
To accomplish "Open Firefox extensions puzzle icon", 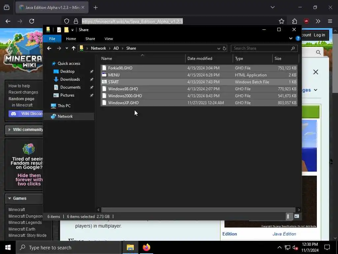I will [x=294, y=21].
